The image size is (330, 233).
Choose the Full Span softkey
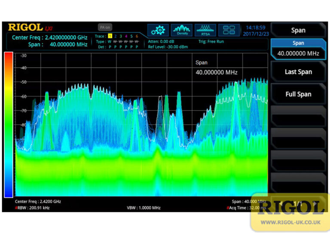coord(298,94)
